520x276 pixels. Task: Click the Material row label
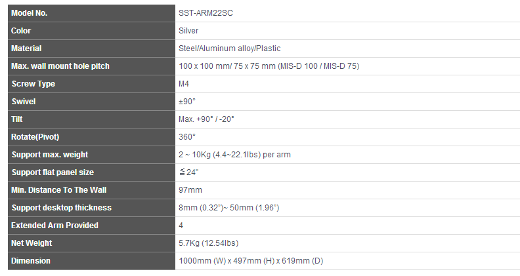click(x=26, y=49)
